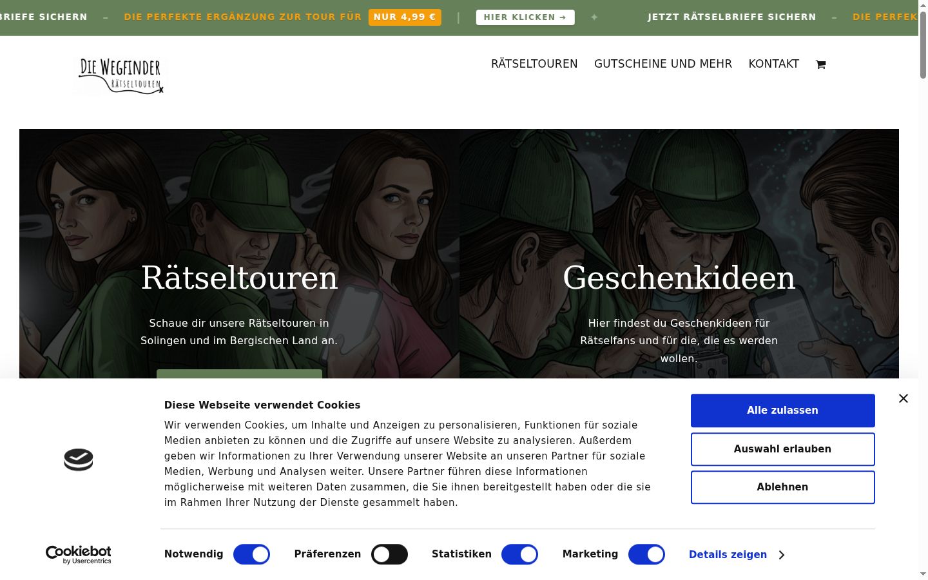Click the scrollbar up arrow

[923, 5]
